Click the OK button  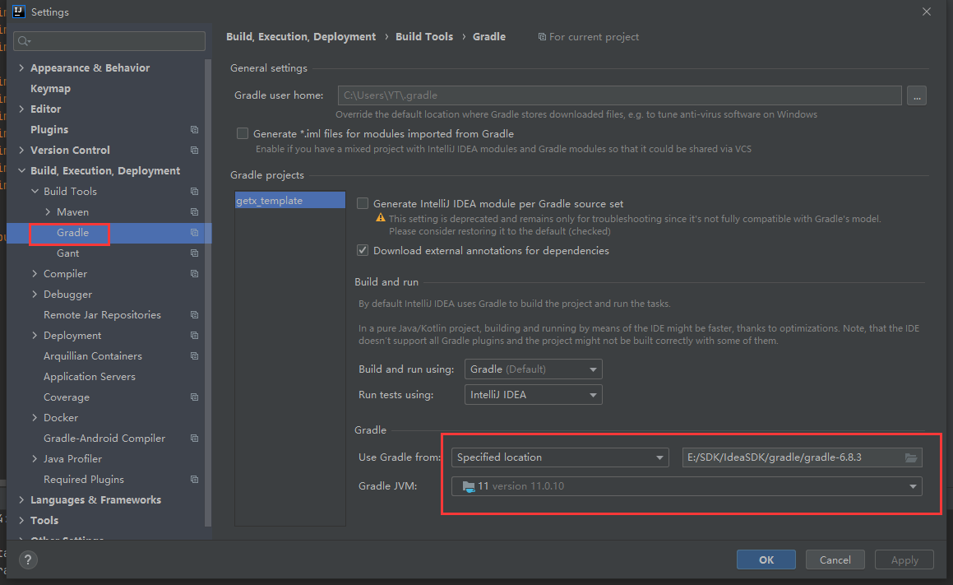766,559
